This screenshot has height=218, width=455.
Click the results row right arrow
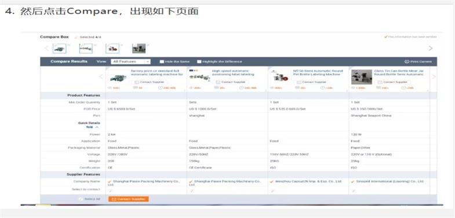click(434, 77)
